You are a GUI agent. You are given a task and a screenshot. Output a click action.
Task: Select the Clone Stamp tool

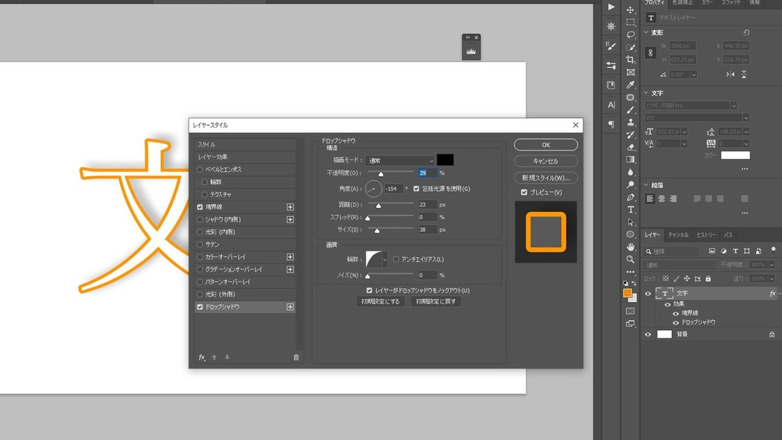tap(630, 123)
